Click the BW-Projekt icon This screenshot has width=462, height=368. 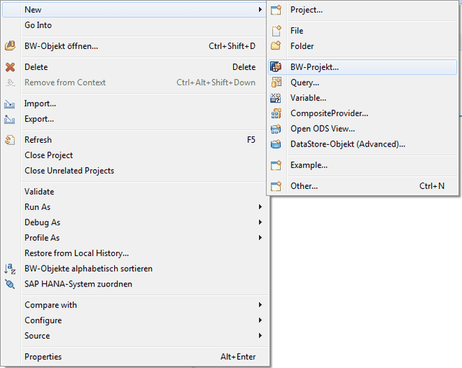[276, 67]
